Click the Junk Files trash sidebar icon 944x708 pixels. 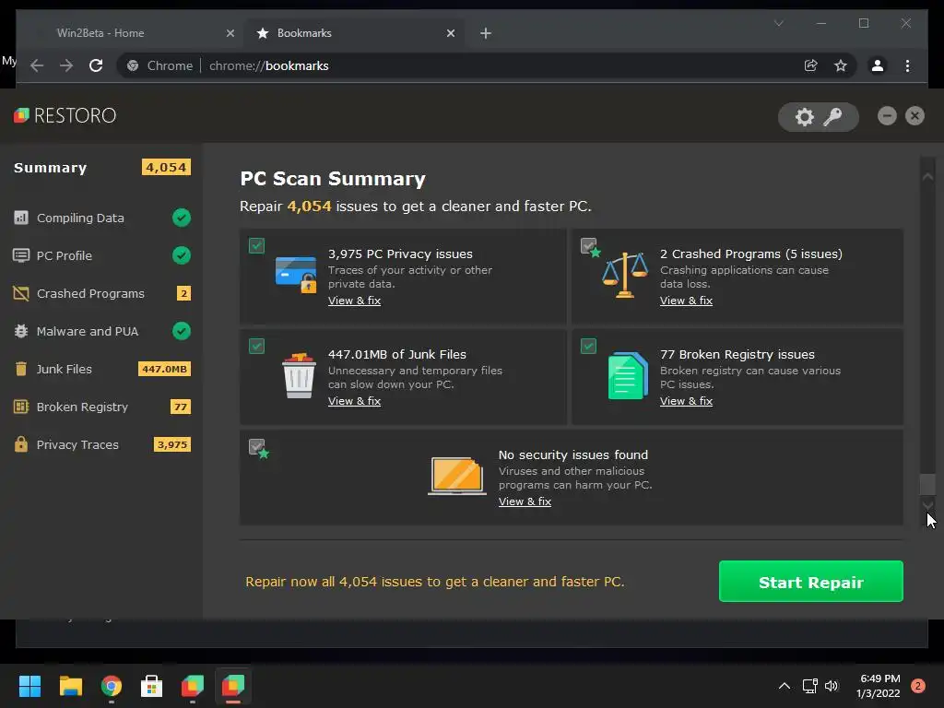coord(21,369)
